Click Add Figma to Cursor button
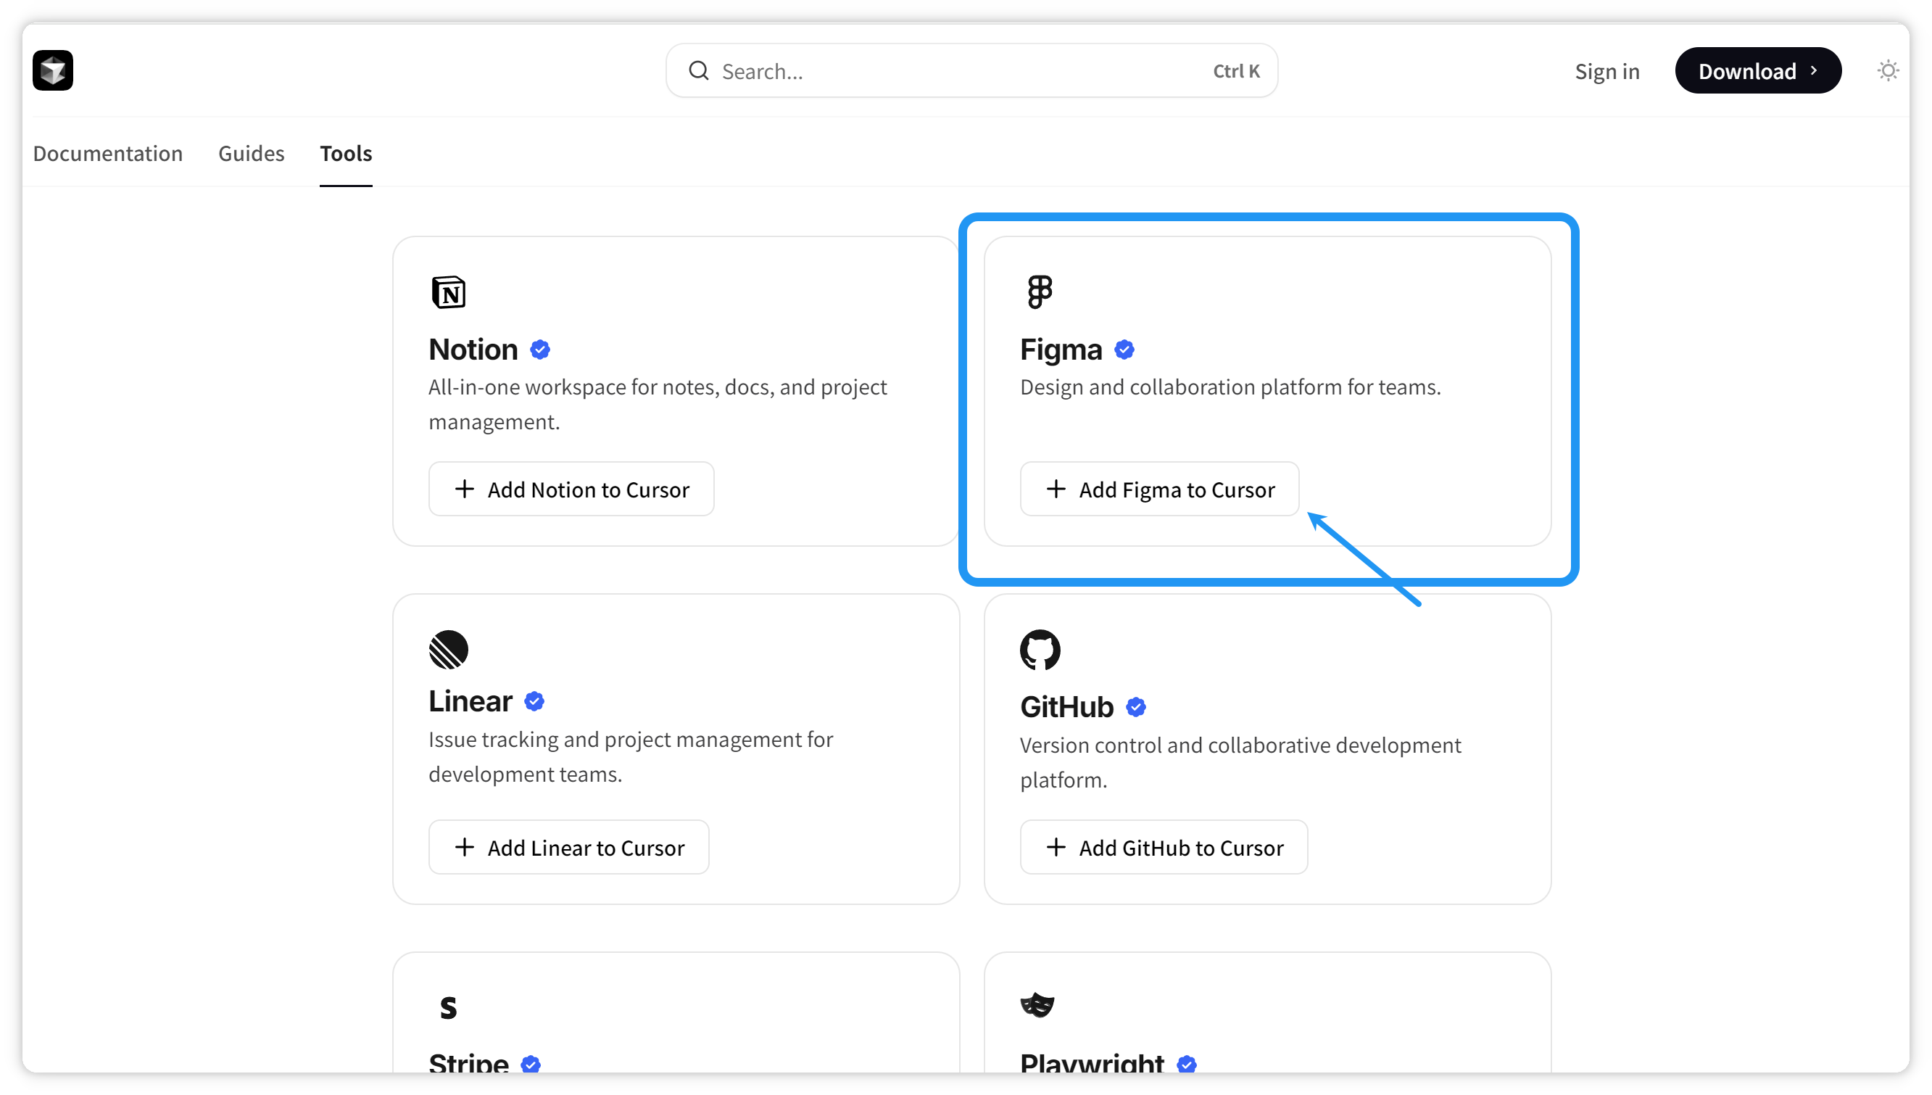Image resolution: width=1932 pixels, height=1095 pixels. click(x=1159, y=489)
